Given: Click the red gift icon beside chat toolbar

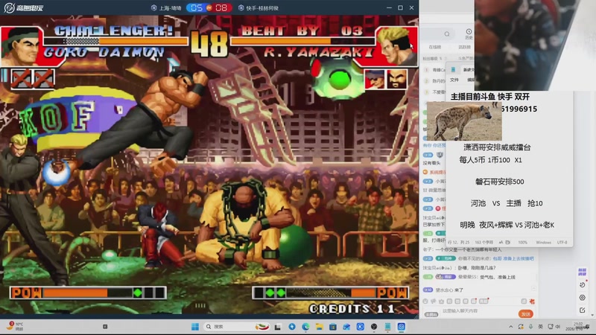Looking at the screenshot, I should [x=532, y=301].
